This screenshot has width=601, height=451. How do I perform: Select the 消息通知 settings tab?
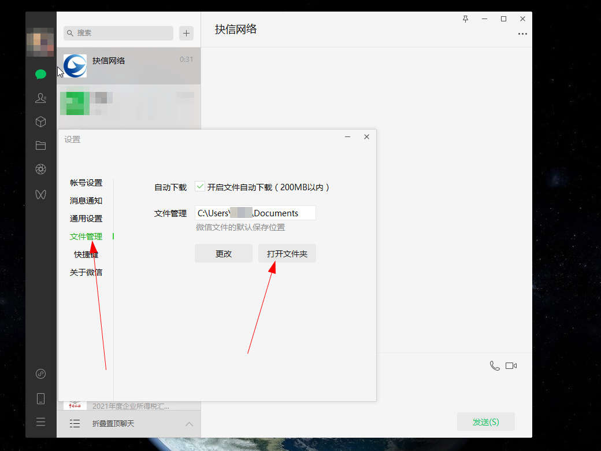pos(86,201)
